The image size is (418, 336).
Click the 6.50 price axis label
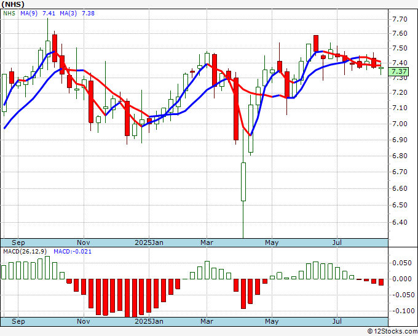400,205
